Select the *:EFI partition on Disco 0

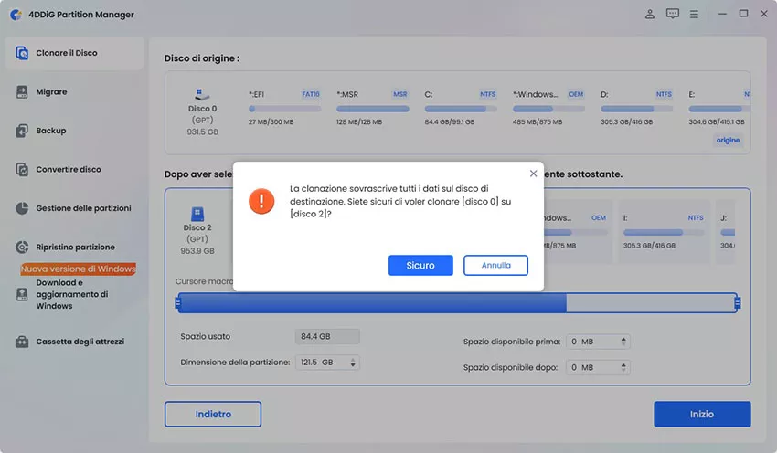click(x=284, y=108)
